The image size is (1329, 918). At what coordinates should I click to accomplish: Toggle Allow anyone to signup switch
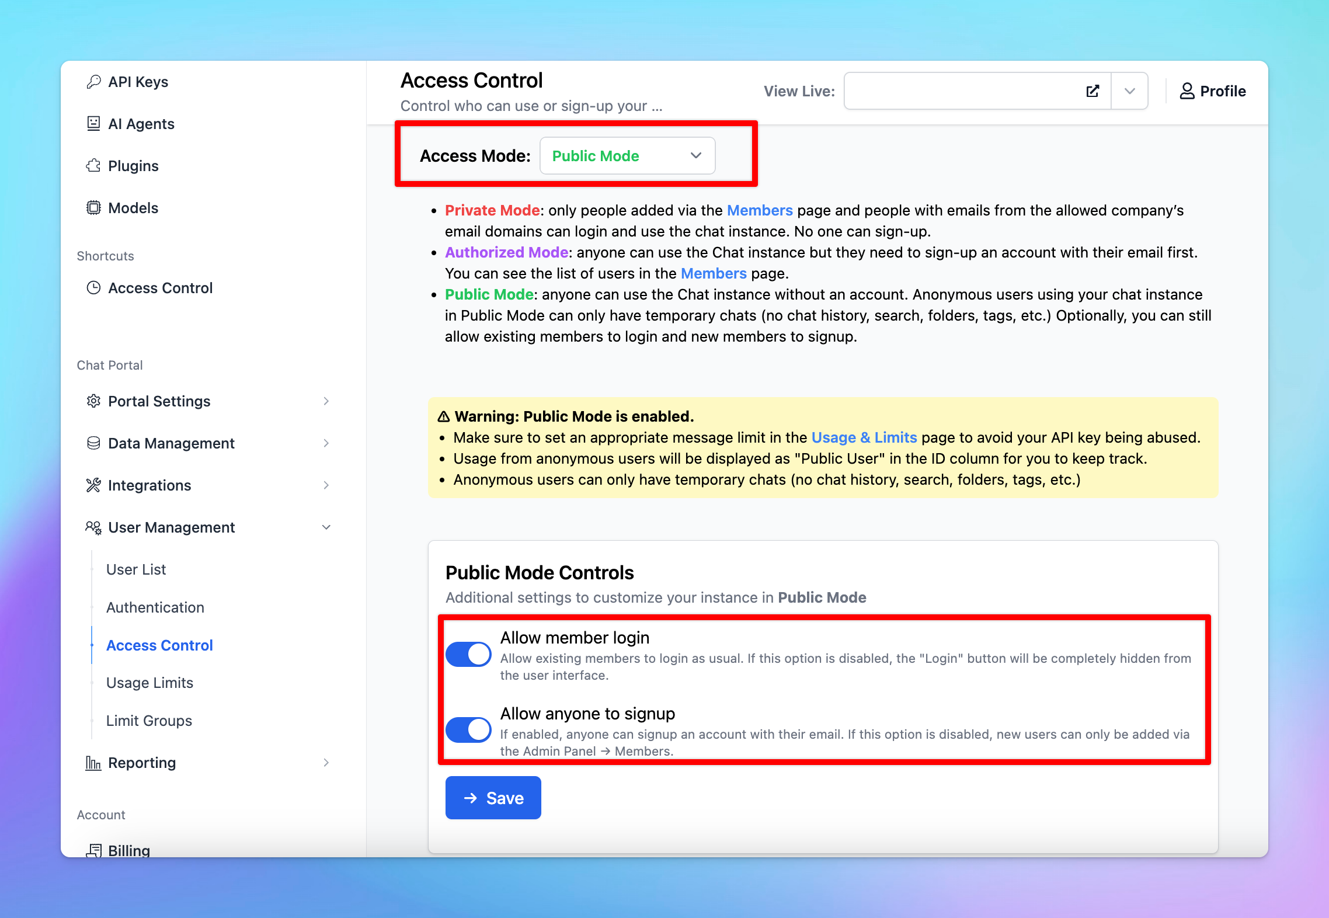(468, 730)
